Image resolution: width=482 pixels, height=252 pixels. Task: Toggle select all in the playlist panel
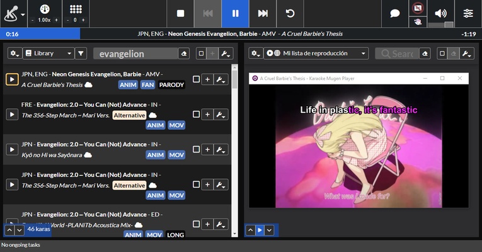click(442, 54)
